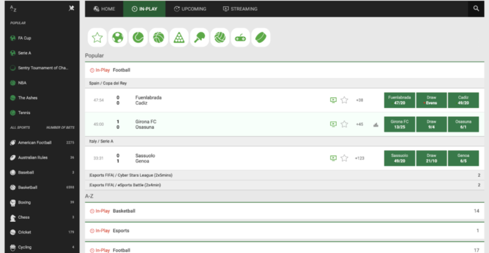Open American Football in all sports
Image resolution: width=489 pixels, height=253 pixels.
42,142
